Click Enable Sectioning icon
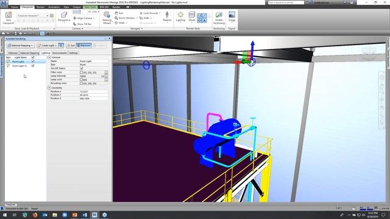 [219, 15]
